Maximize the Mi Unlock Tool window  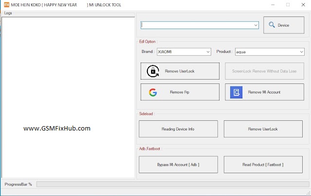288,5
